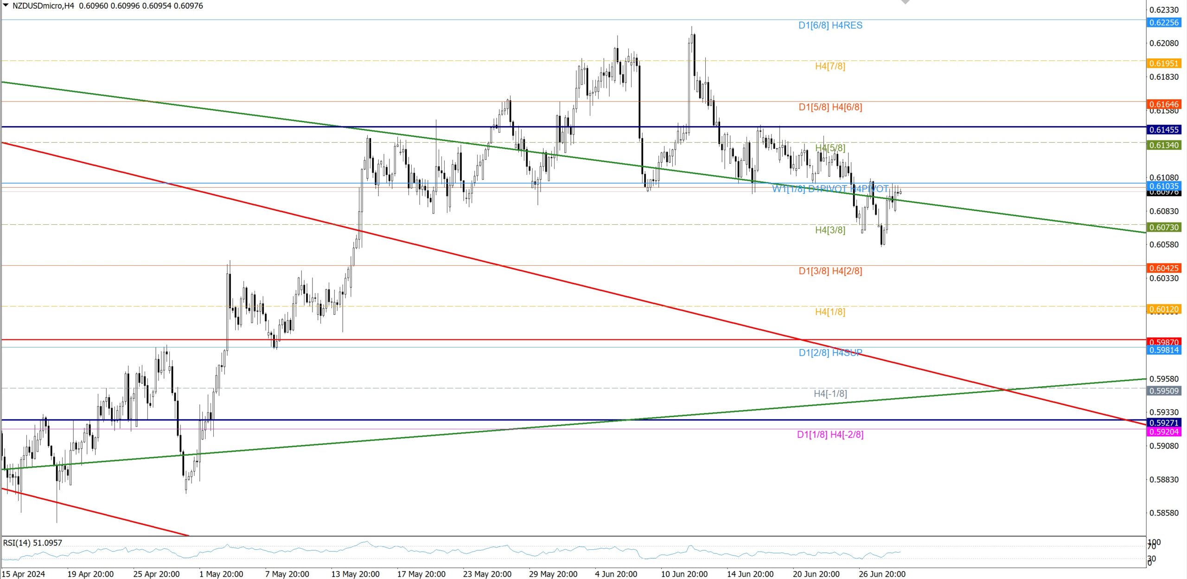This screenshot has height=579, width=1187.
Task: Click the 0.62256 blue price tag
Action: (x=1164, y=23)
